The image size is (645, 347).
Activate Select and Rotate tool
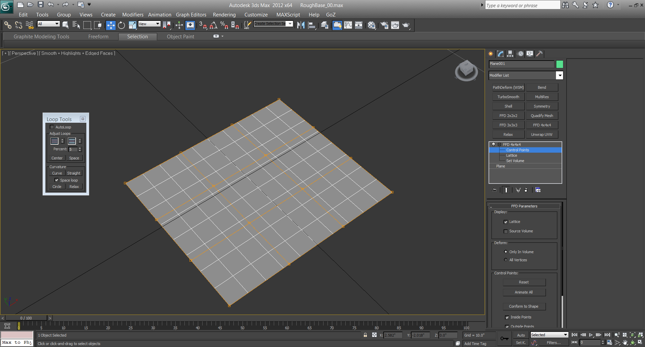121,25
